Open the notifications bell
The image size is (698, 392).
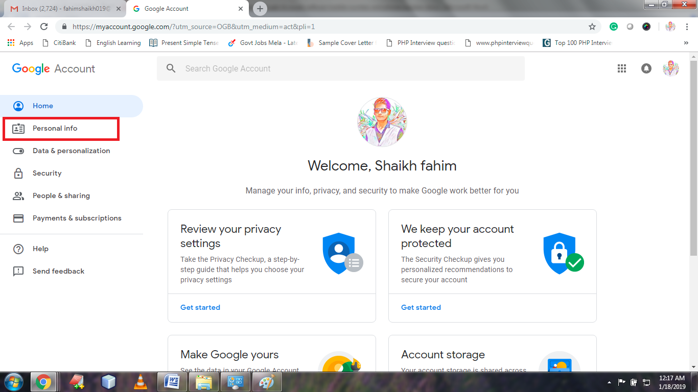[646, 68]
